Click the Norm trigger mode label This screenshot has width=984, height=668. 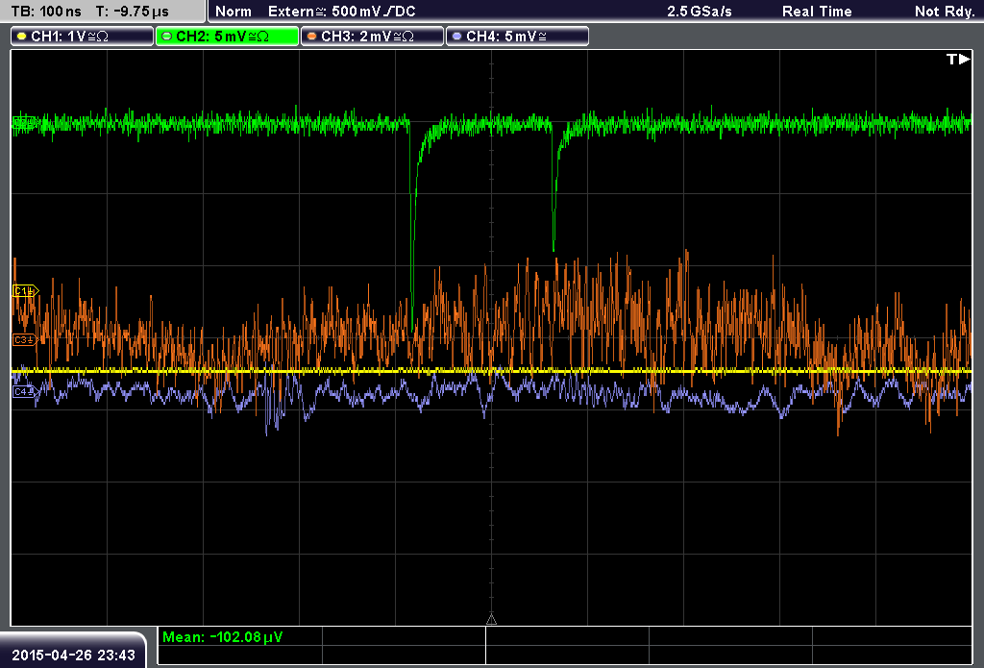click(x=234, y=12)
